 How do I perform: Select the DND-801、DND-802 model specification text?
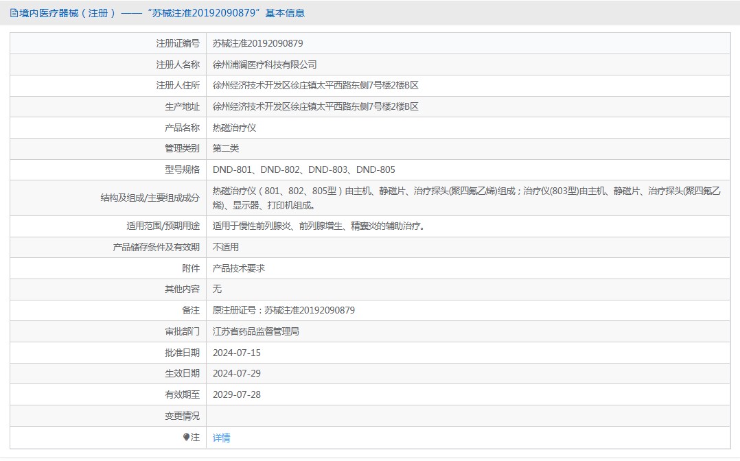[x=304, y=170]
